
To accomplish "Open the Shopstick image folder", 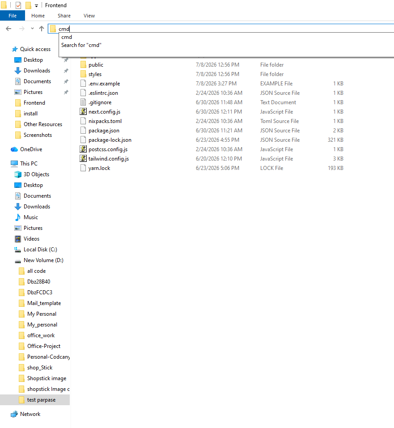I will click(47, 378).
